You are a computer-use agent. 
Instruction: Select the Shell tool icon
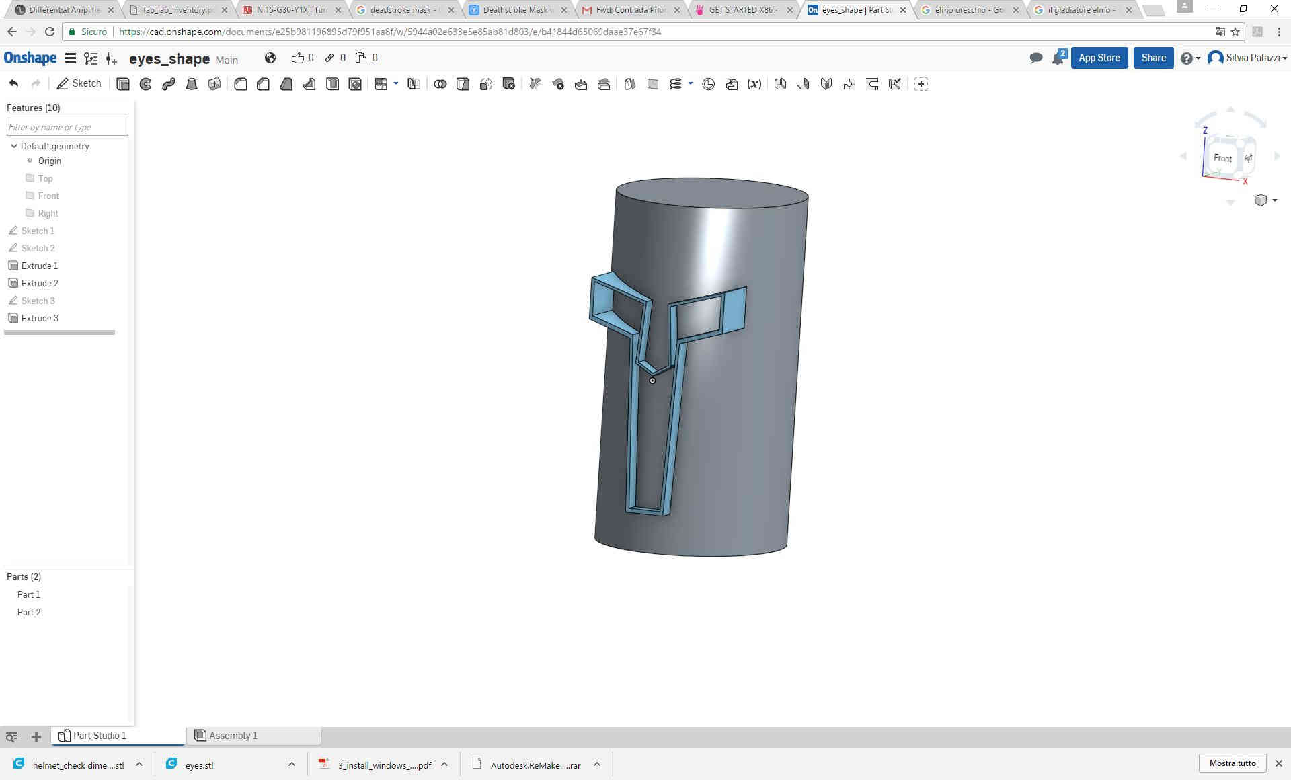[x=332, y=84]
